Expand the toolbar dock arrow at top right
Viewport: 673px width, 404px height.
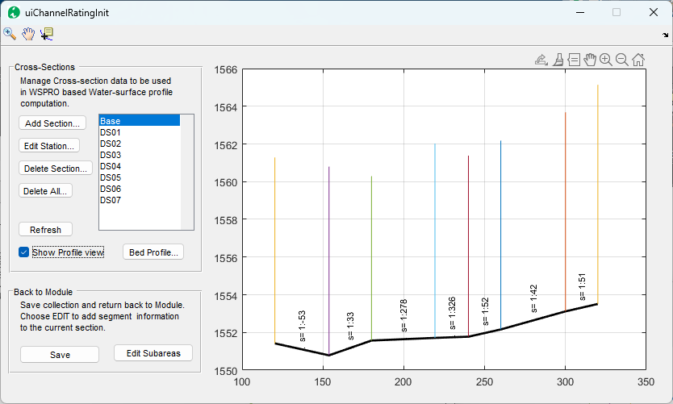[x=665, y=35]
